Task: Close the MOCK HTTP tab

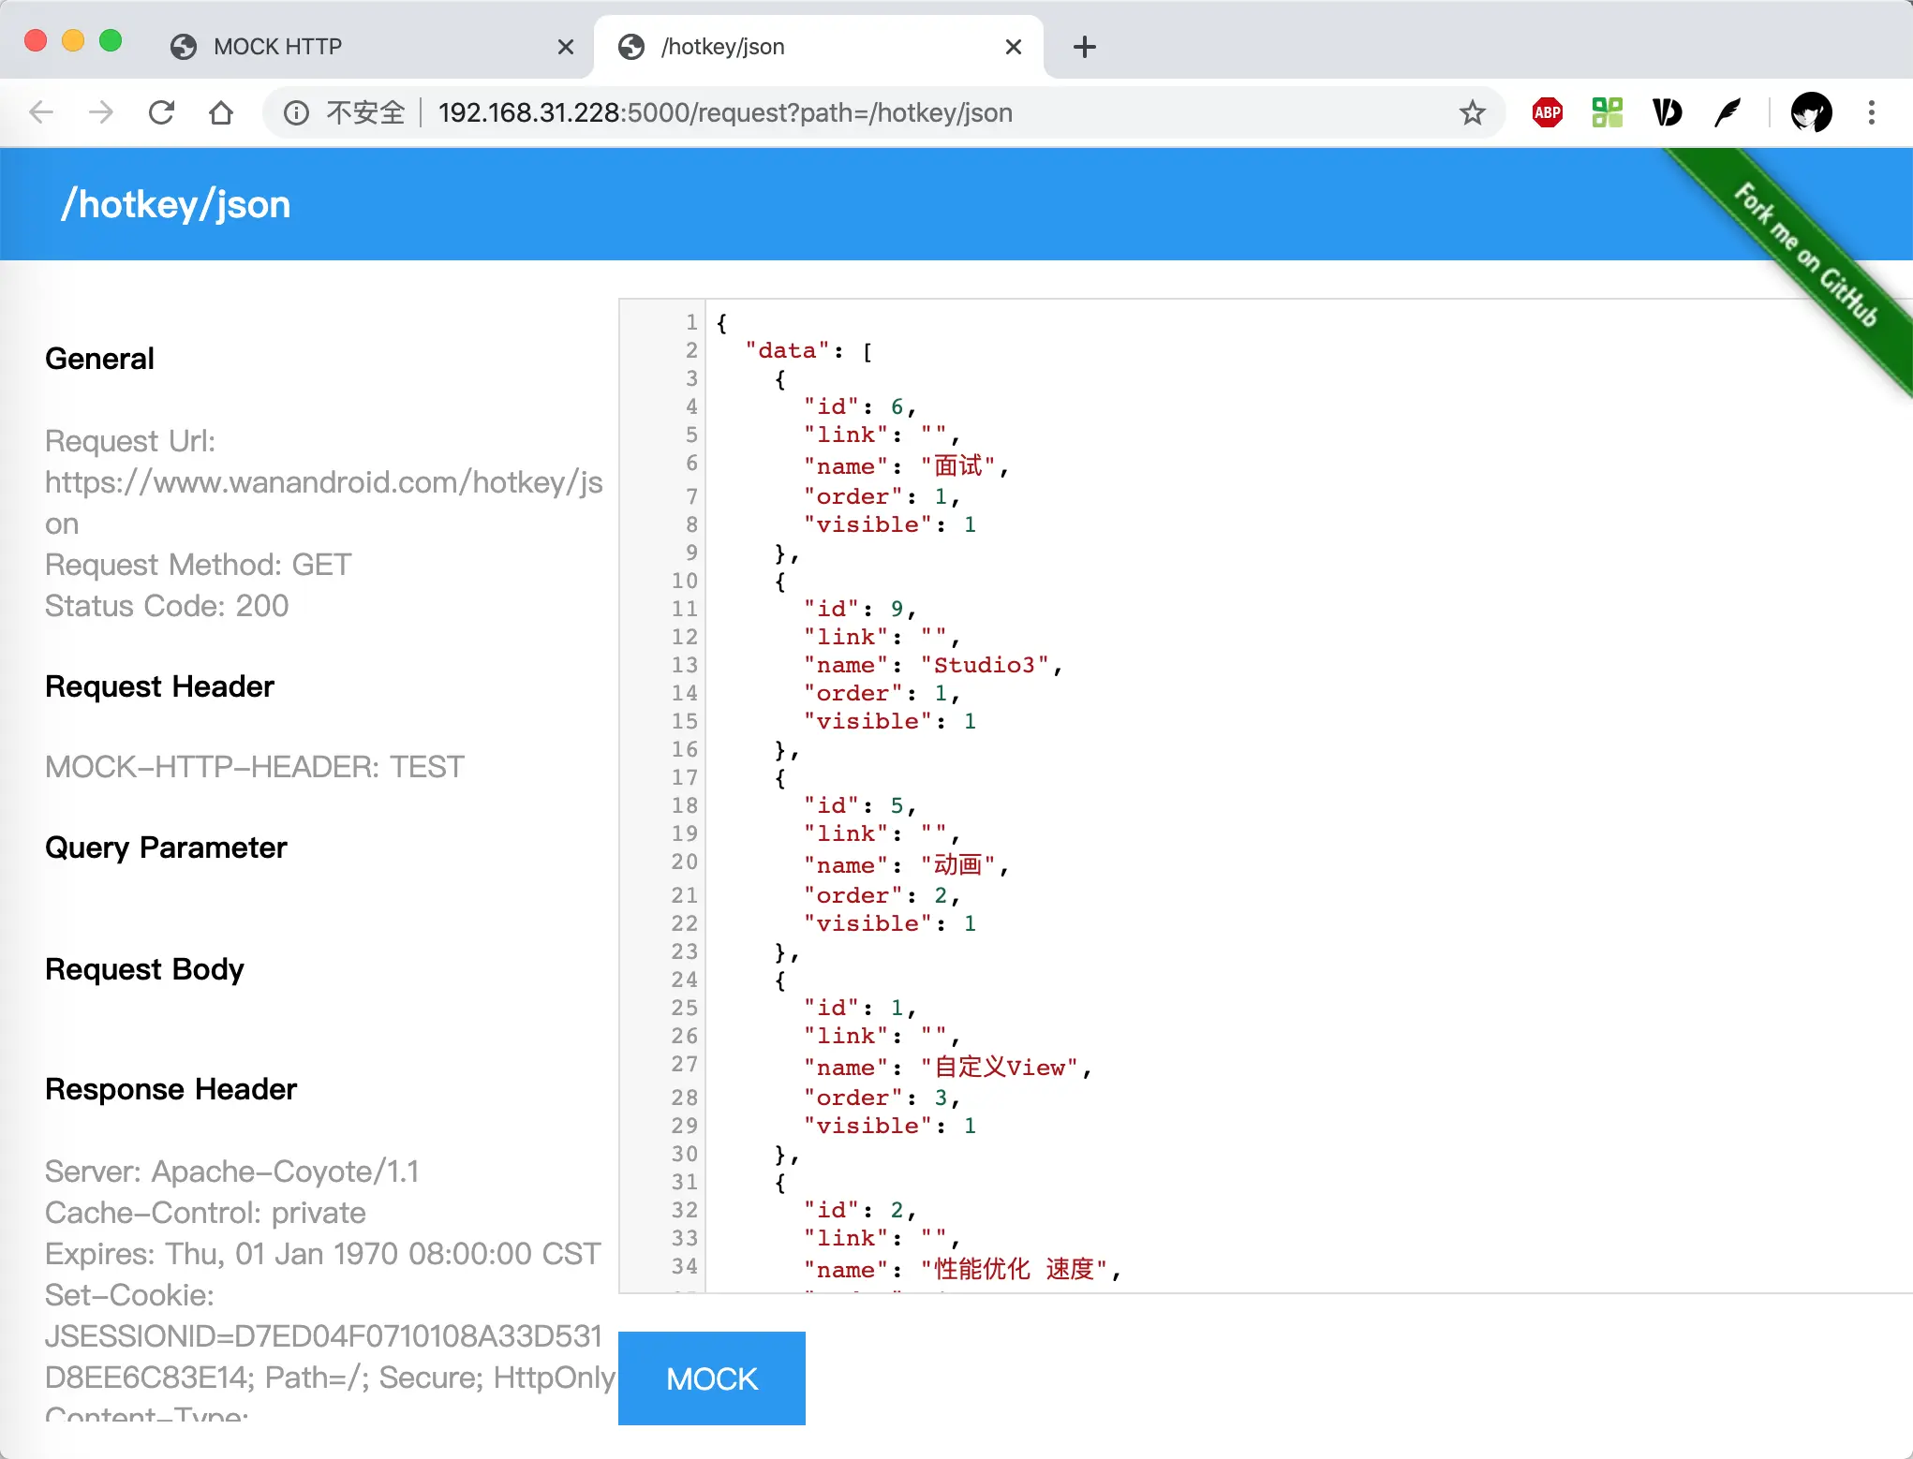Action: pyautogui.click(x=565, y=47)
